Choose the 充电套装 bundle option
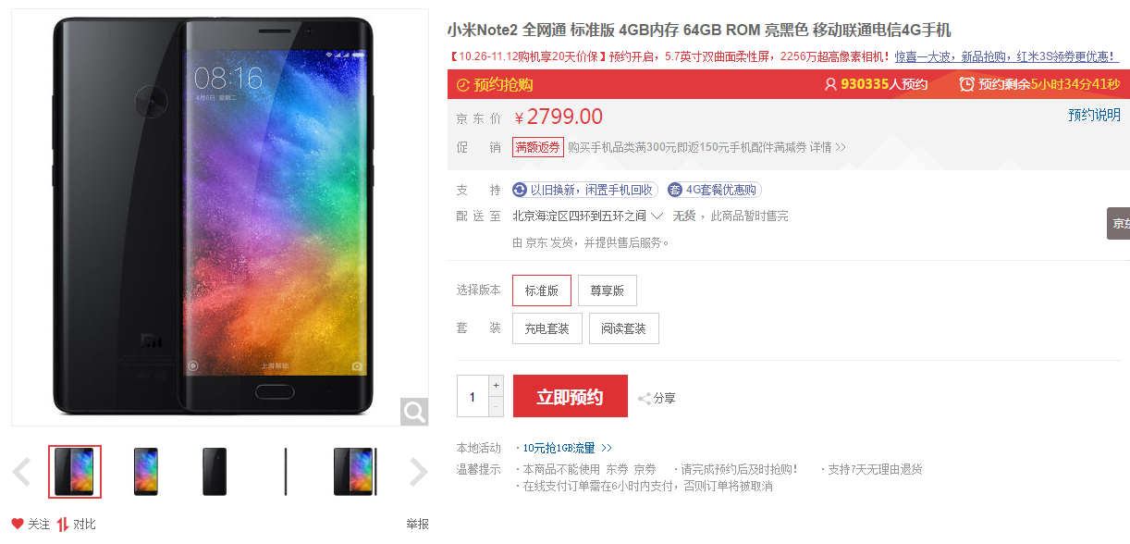Image resolution: width=1130 pixels, height=544 pixels. pyautogui.click(x=547, y=328)
